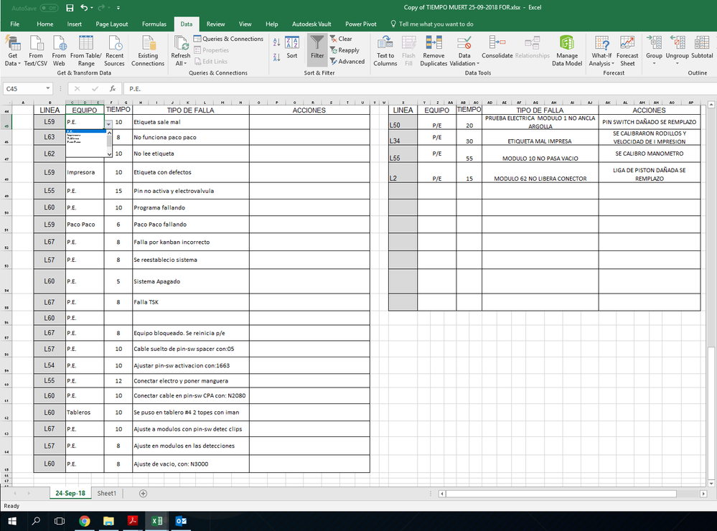Image resolution: width=717 pixels, height=531 pixels.
Task: Click the Insert Function fx button
Action: click(113, 89)
